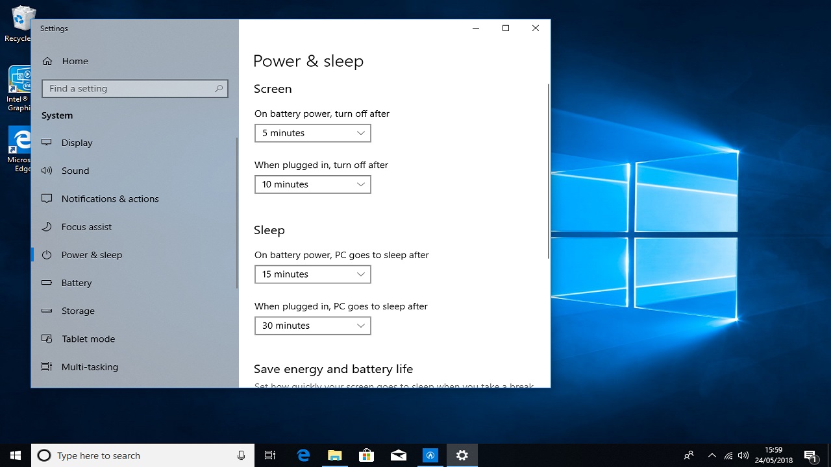This screenshot has height=467, width=831.
Task: Select the Recycle Bin desktop icon
Action: pos(18,24)
